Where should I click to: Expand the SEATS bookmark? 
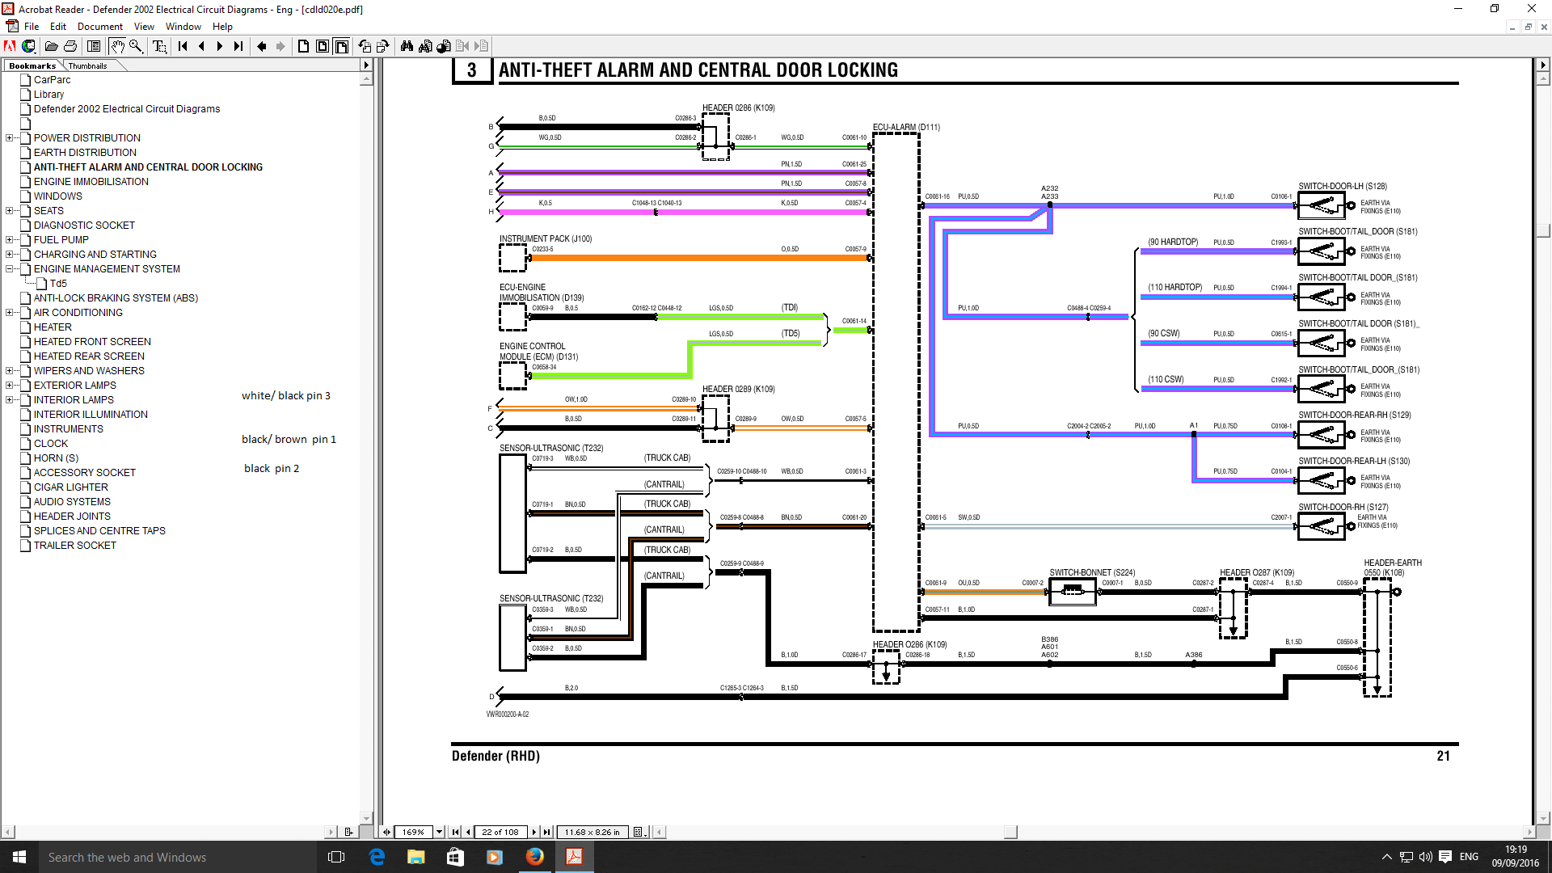[9, 211]
